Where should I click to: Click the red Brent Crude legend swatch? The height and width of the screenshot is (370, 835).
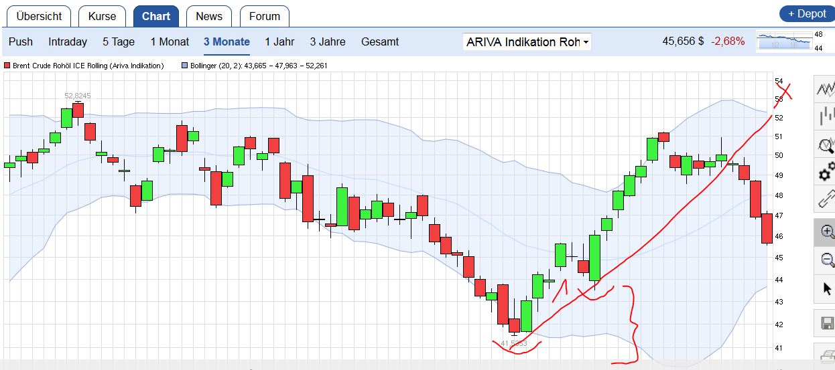point(7,66)
